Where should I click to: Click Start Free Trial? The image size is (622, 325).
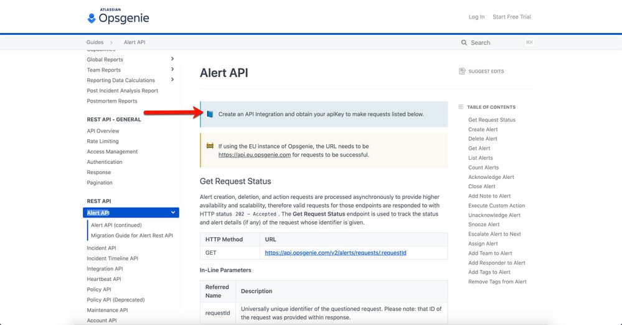(512, 17)
